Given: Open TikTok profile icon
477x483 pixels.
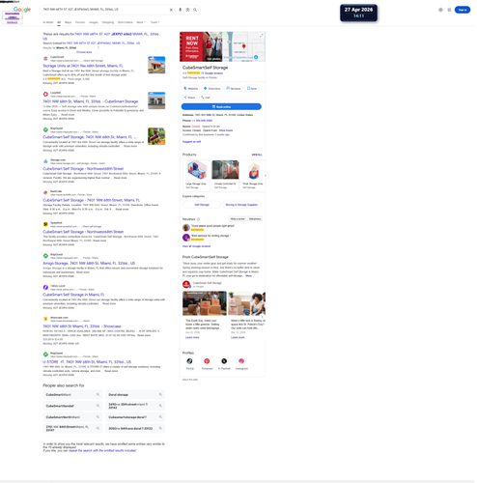Looking at the screenshot, I should coord(190,361).
